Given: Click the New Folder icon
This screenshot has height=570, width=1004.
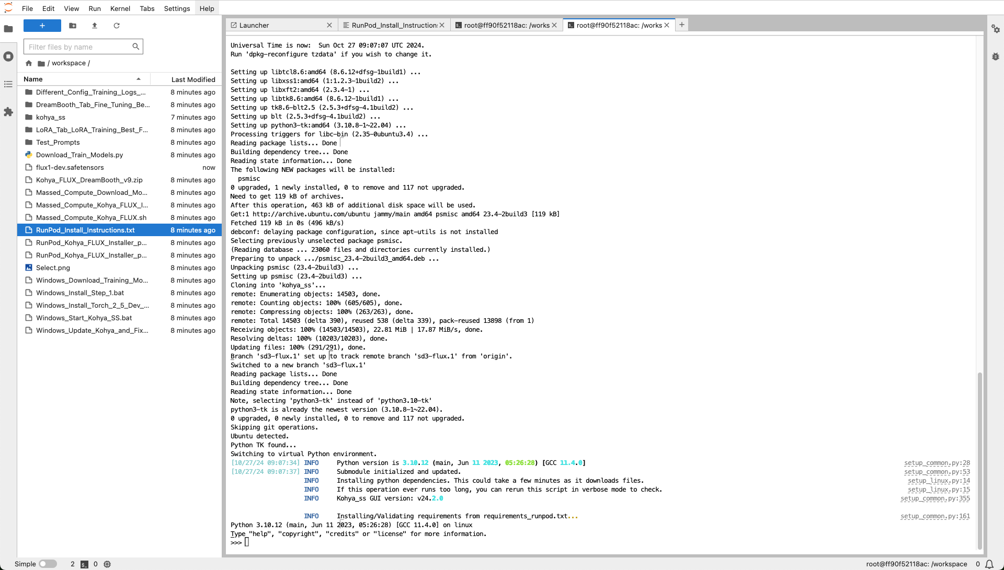Looking at the screenshot, I should [73, 26].
